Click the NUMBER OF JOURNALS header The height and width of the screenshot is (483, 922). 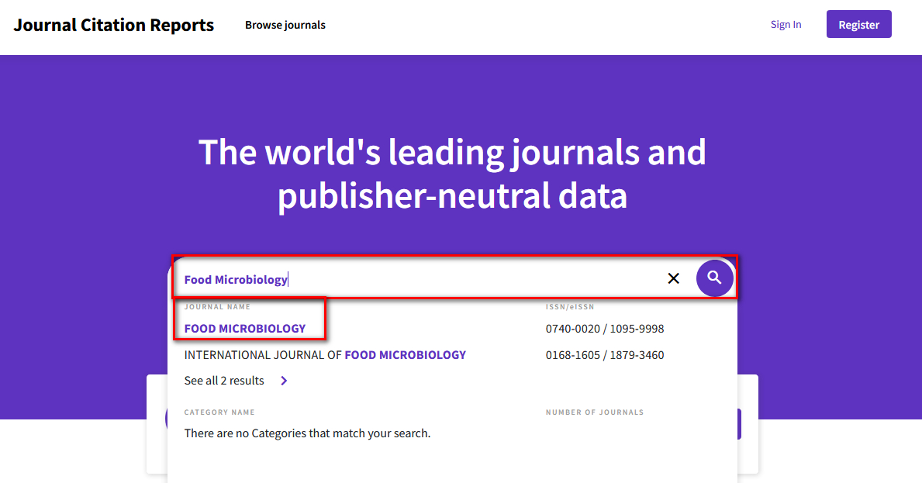pos(595,412)
